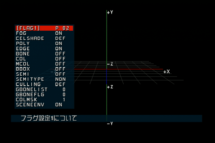Toggle the POLY flag
215x143 pixels.
point(44,43)
